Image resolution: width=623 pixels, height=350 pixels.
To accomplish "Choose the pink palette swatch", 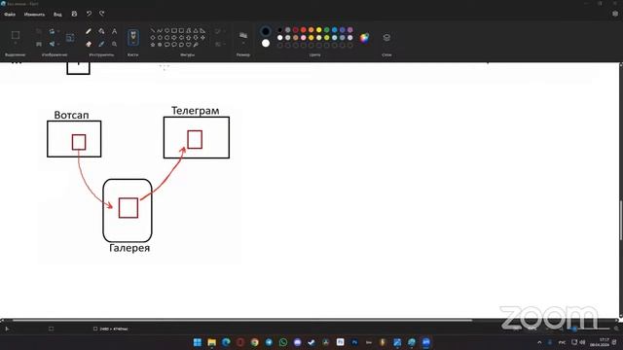I will click(303, 38).
